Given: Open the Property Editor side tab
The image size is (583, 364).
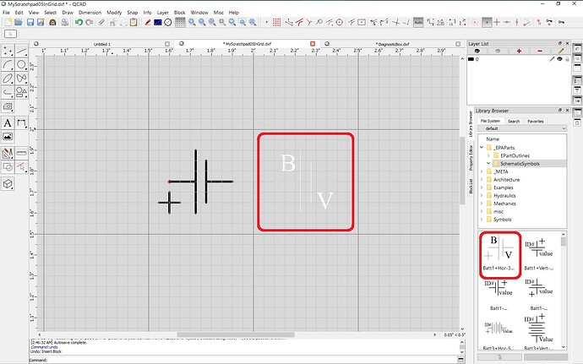Looking at the screenshot, I should [x=471, y=158].
